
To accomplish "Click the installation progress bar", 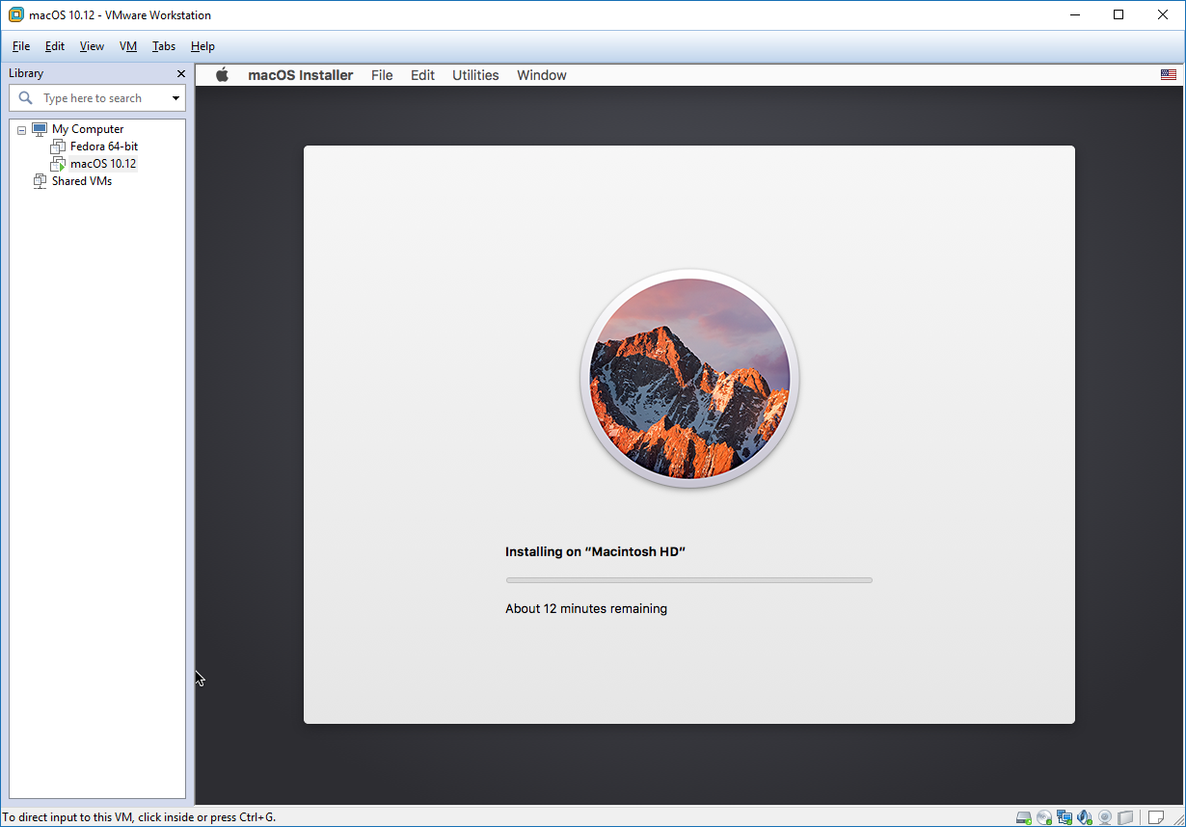I will (x=688, y=580).
